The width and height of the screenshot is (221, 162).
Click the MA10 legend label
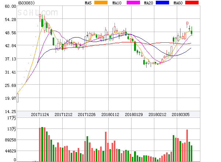117,3
